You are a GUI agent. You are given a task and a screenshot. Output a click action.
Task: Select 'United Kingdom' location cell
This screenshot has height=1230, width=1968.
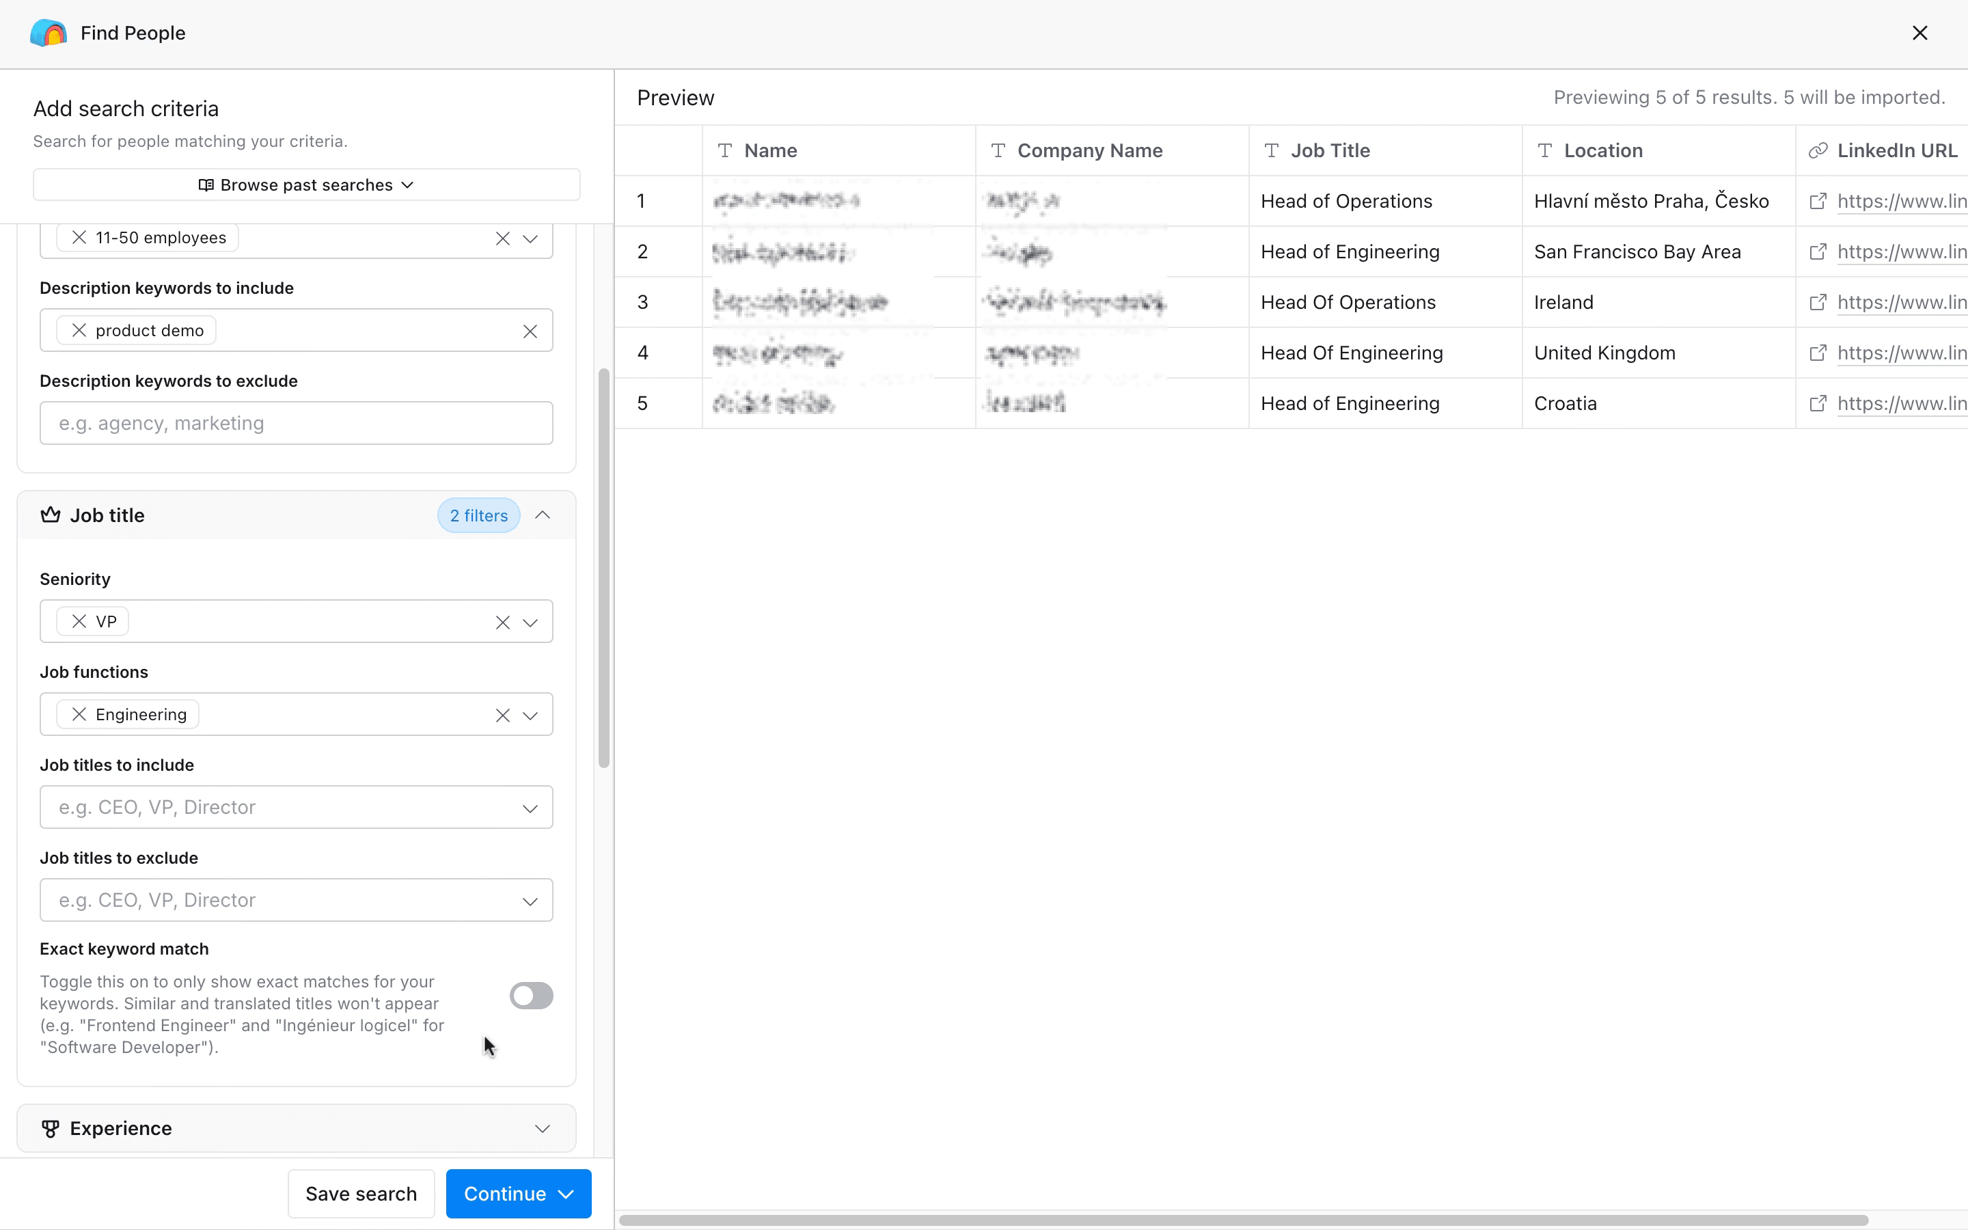pyautogui.click(x=1658, y=352)
